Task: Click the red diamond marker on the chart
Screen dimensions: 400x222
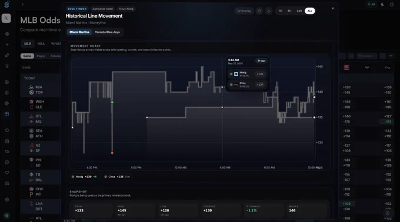Action: 112,153
